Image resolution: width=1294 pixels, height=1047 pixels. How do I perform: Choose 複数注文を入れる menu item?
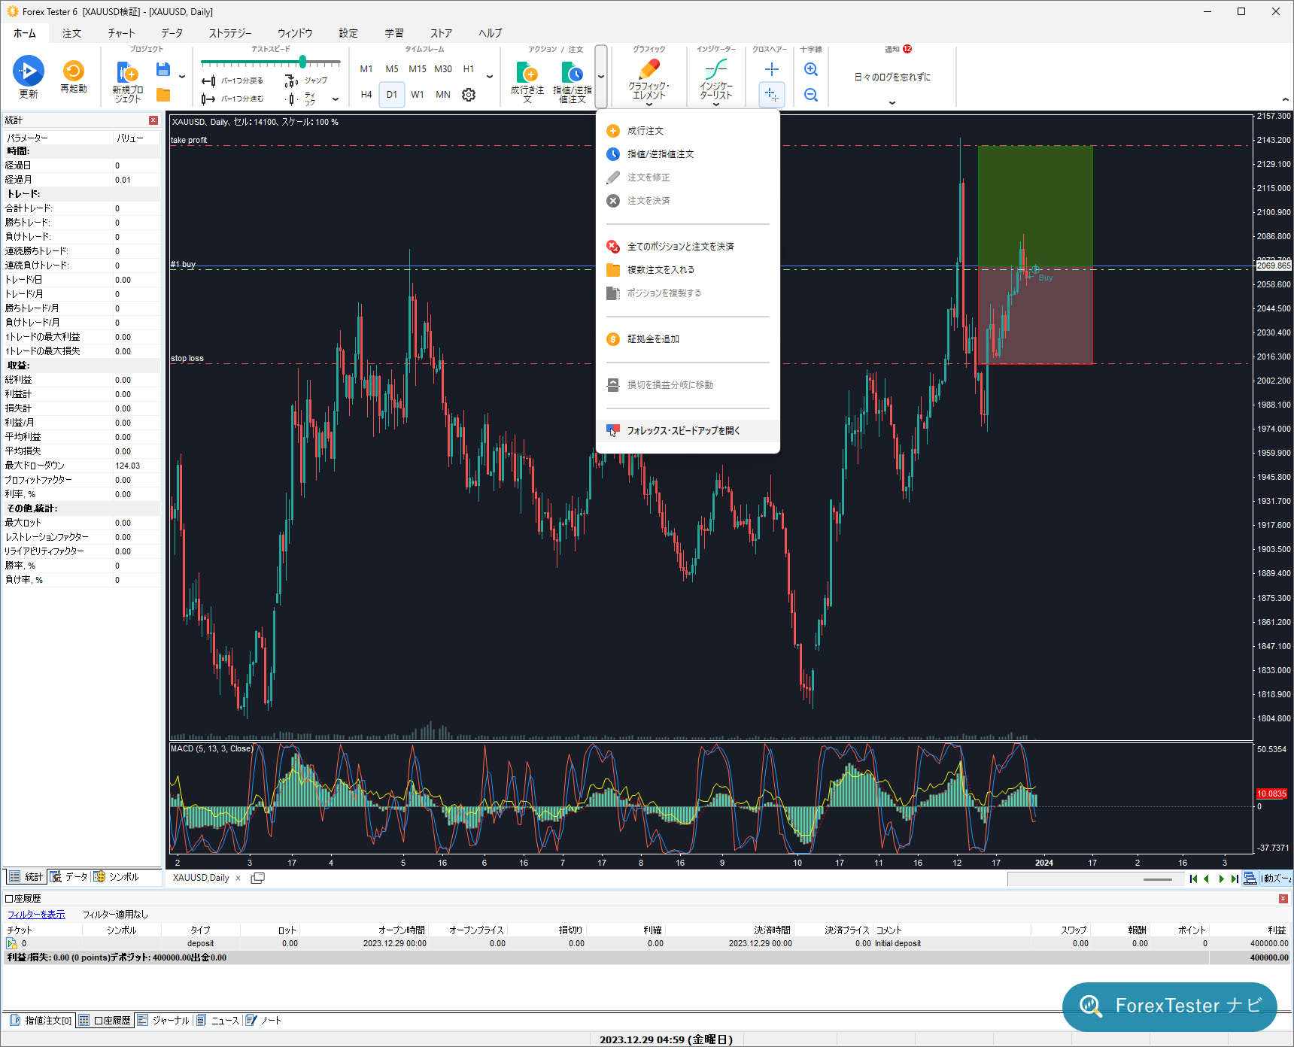(688, 270)
